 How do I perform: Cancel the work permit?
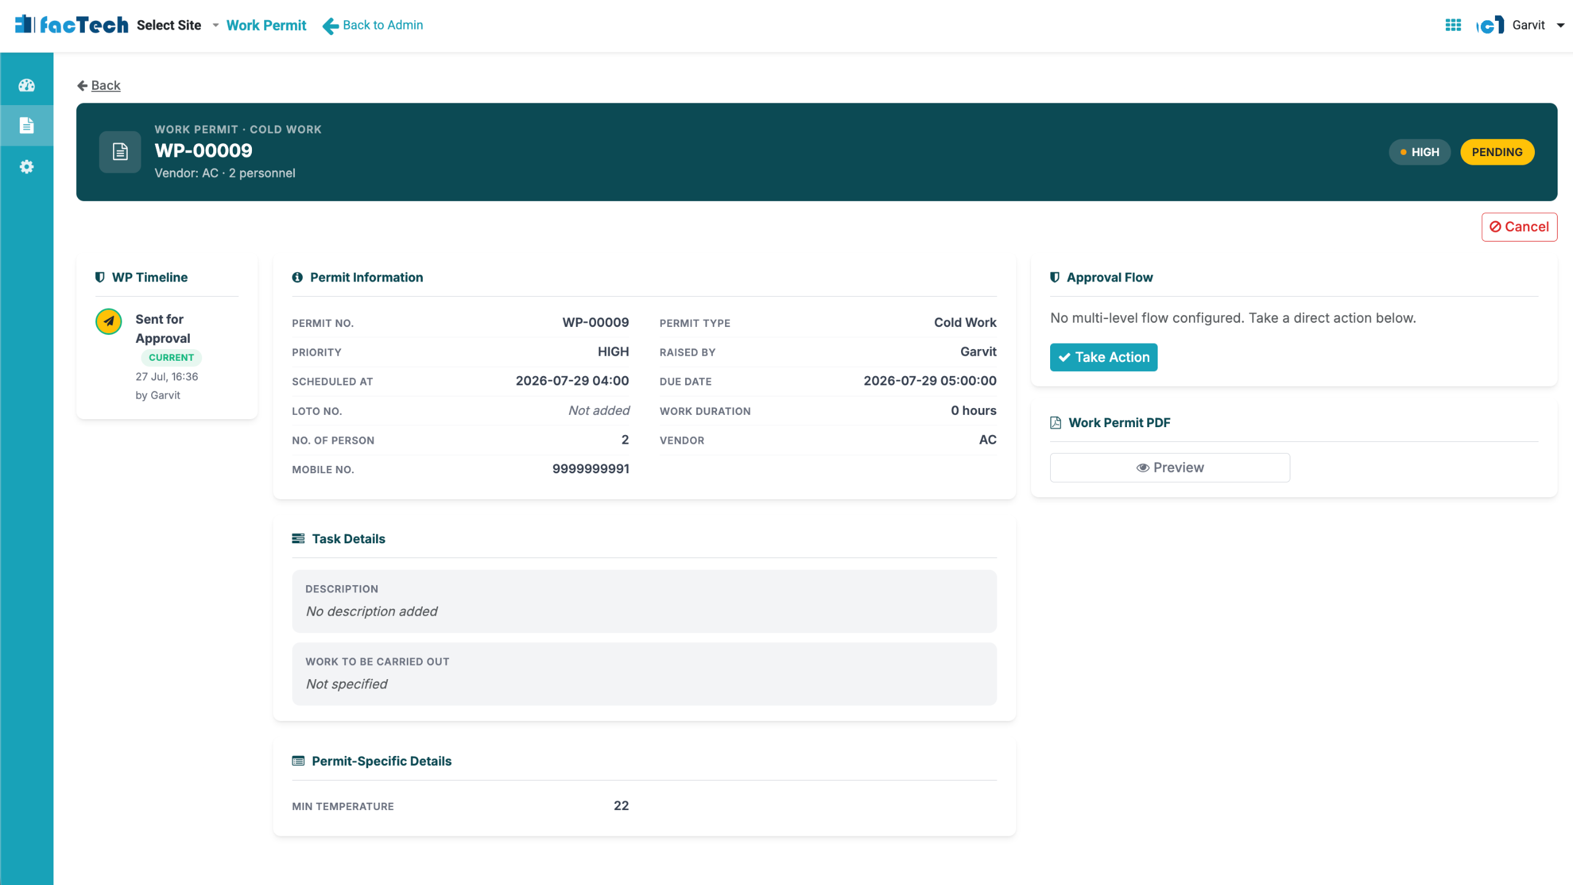(1519, 227)
